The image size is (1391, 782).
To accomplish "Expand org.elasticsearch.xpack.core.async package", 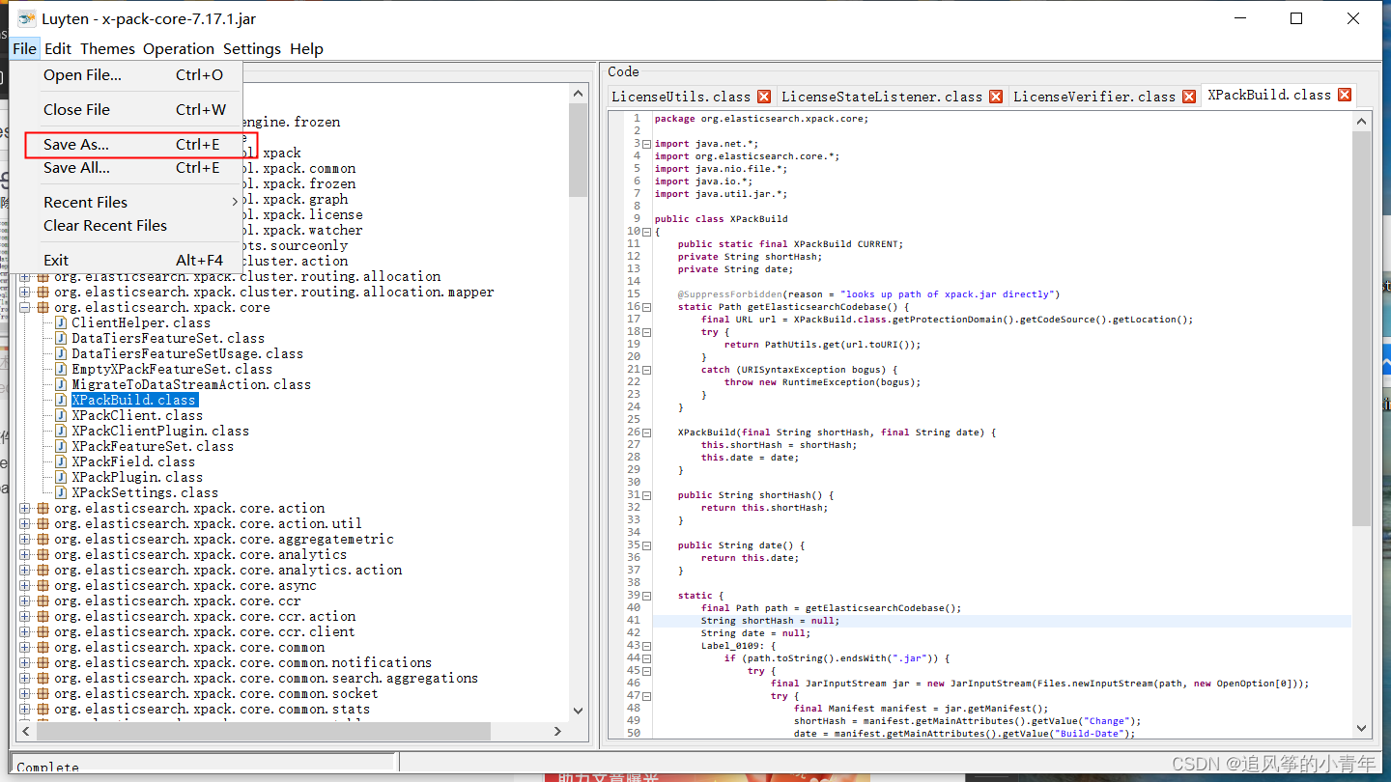I will pos(25,586).
